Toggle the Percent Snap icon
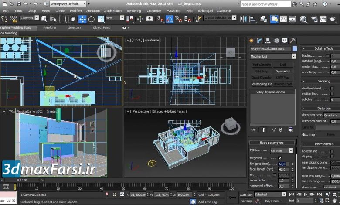The height and width of the screenshot is (205, 340). (178, 19)
